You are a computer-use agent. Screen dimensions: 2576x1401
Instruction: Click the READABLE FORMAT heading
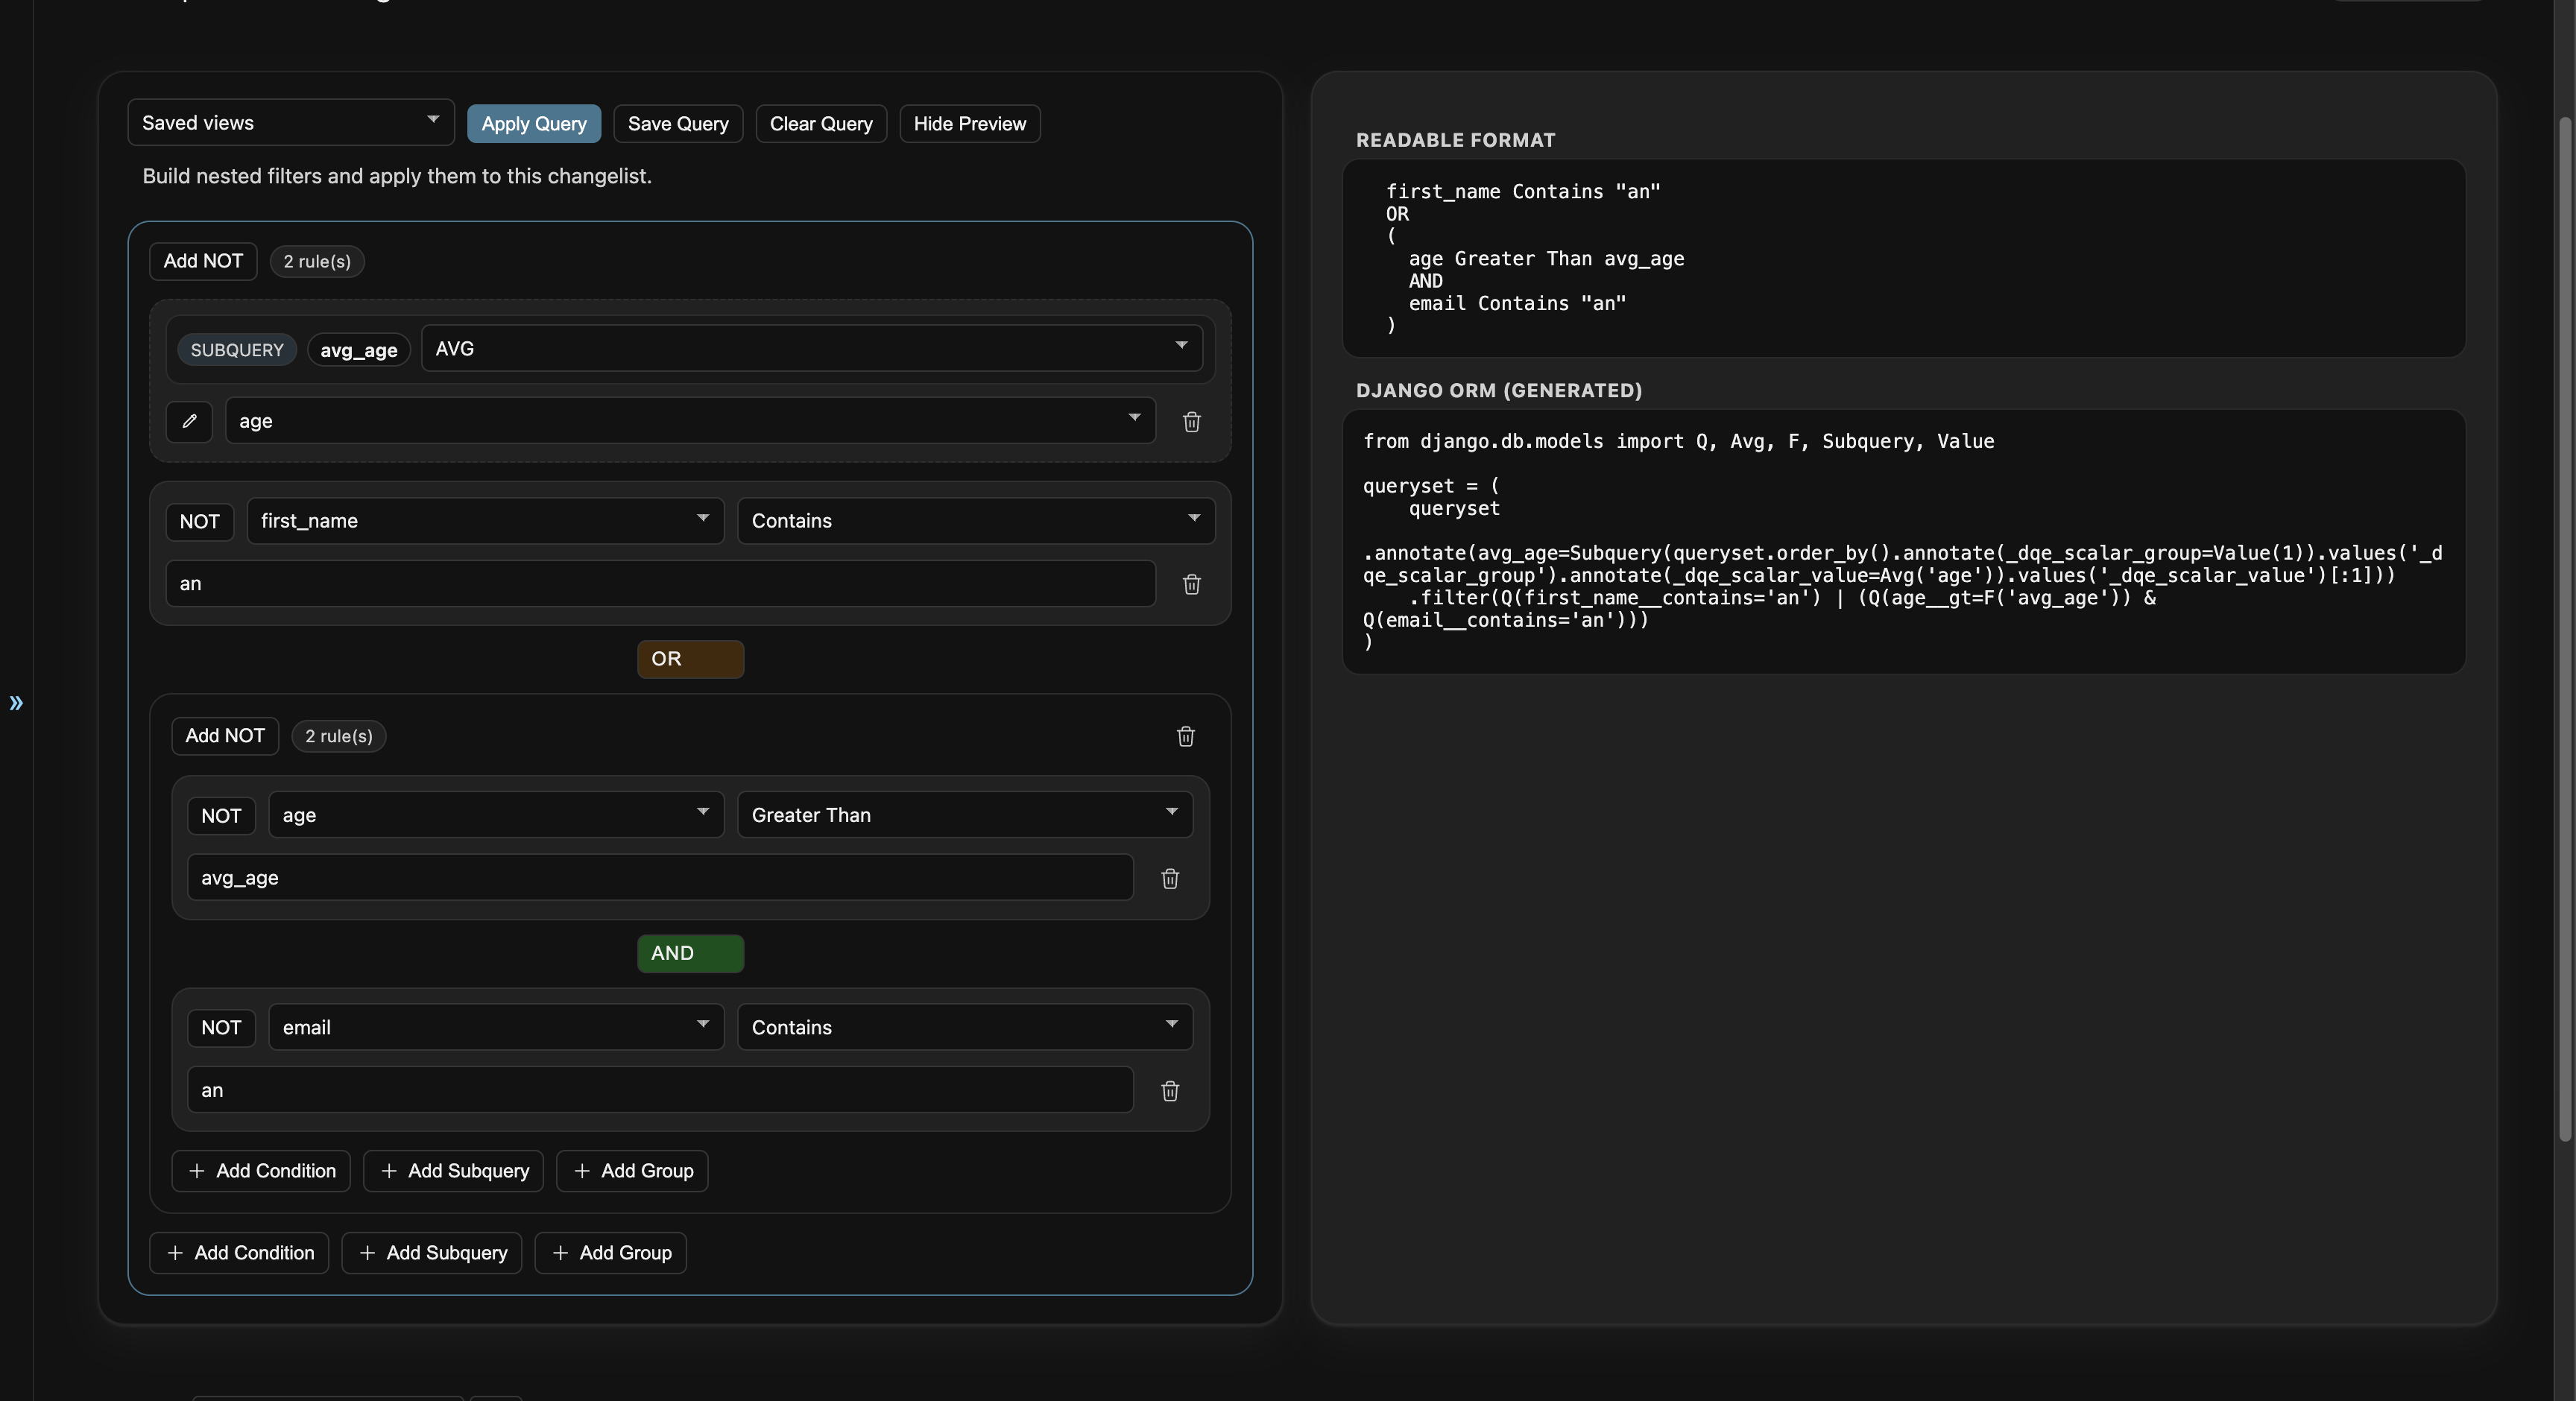[x=1455, y=140]
